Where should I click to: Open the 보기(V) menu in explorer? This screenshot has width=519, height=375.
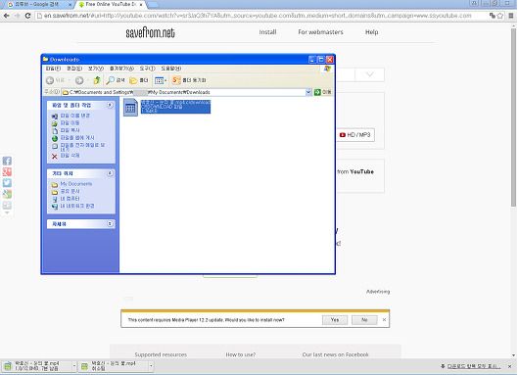click(x=96, y=69)
